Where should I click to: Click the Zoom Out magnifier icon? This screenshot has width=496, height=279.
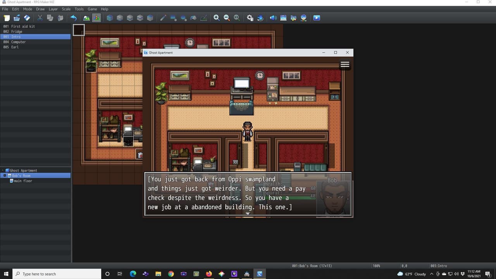point(227,18)
